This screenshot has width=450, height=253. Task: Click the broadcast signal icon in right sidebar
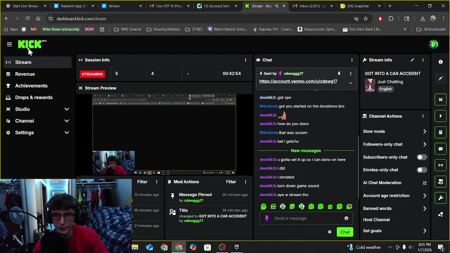[x=441, y=165]
